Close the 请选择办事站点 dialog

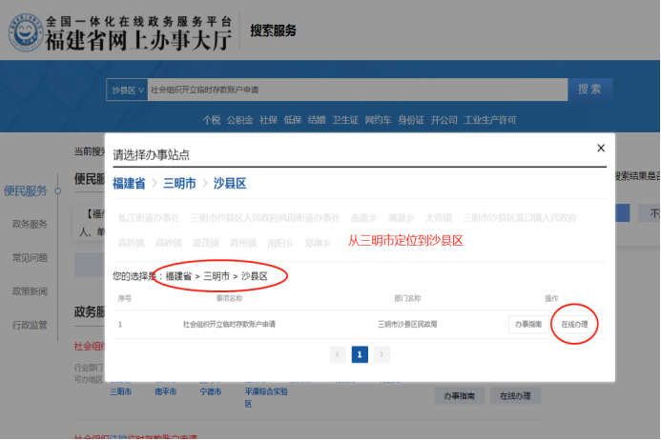click(600, 149)
